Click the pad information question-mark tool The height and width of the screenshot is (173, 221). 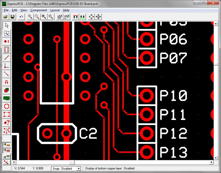(6, 122)
